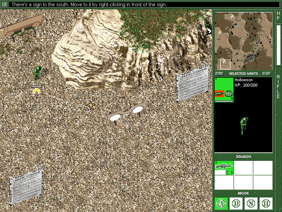Click the minimap overview
This screenshot has height=212, width=282.
(243, 41)
